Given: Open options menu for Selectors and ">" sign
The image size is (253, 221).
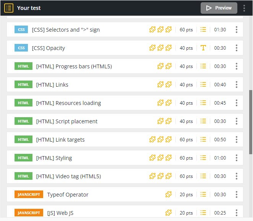Looking at the screenshot, I should click(237, 30).
